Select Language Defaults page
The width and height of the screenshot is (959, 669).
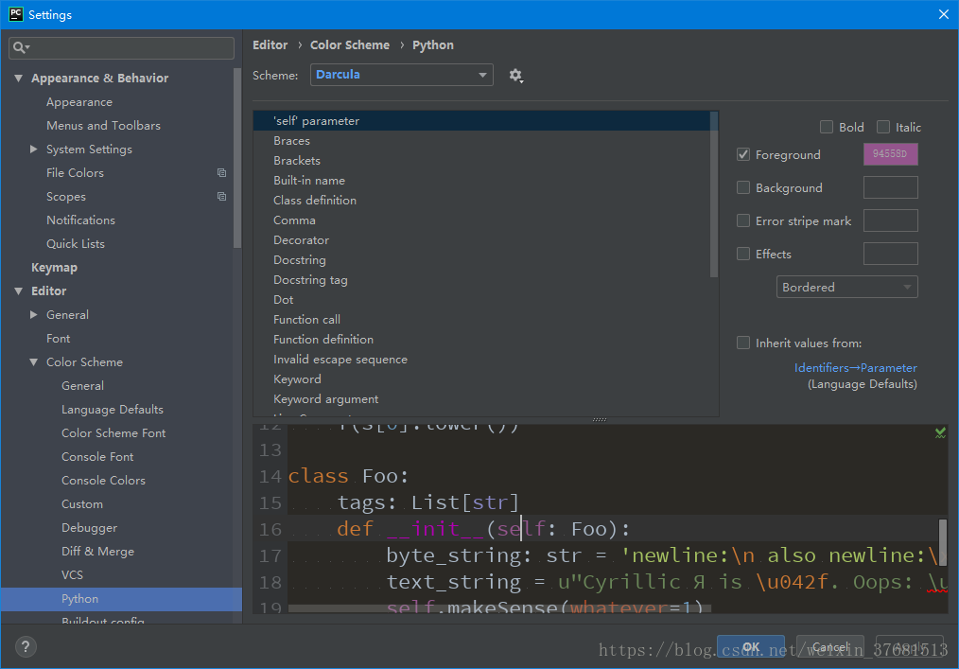click(x=112, y=410)
